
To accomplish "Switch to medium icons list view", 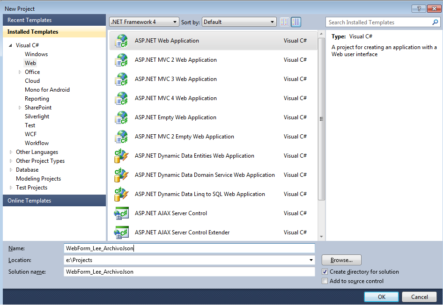I will click(296, 22).
